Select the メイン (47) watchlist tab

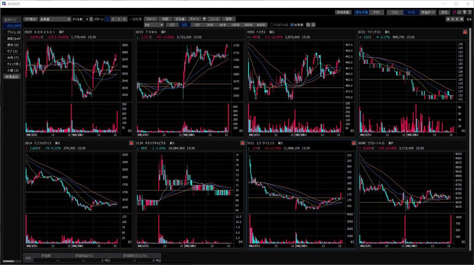12,26
